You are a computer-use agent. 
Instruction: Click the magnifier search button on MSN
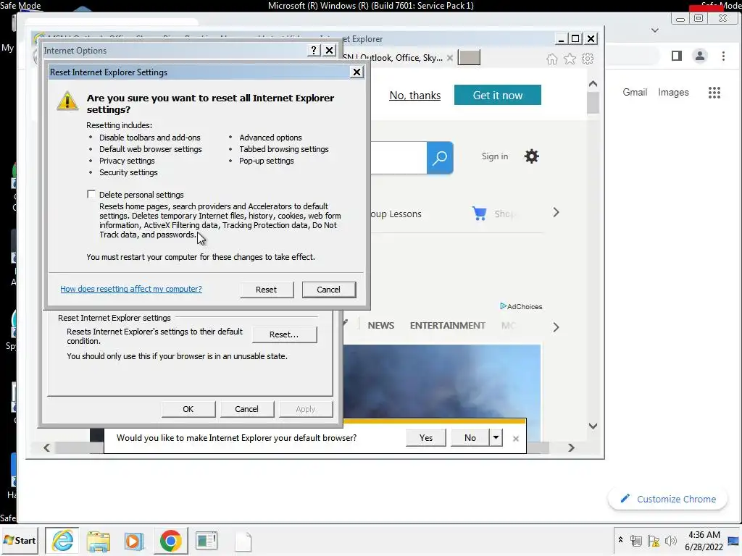coord(440,158)
